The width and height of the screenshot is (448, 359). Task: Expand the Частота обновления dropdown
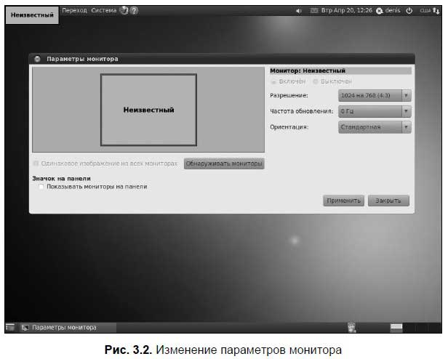click(375, 111)
